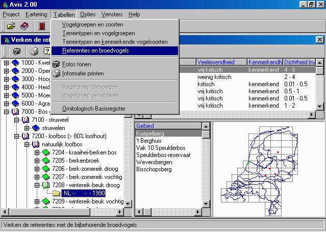Click the green book icon for 7204
The height and width of the screenshot is (232, 326).
[x=46, y=152]
